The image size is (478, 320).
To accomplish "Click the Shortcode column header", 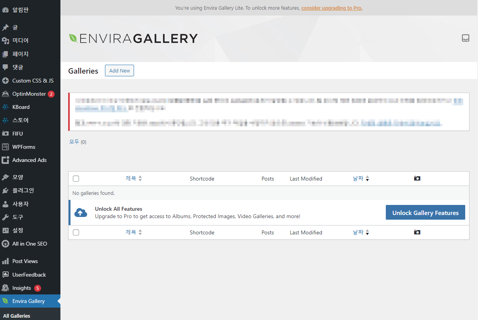I will tap(202, 179).
